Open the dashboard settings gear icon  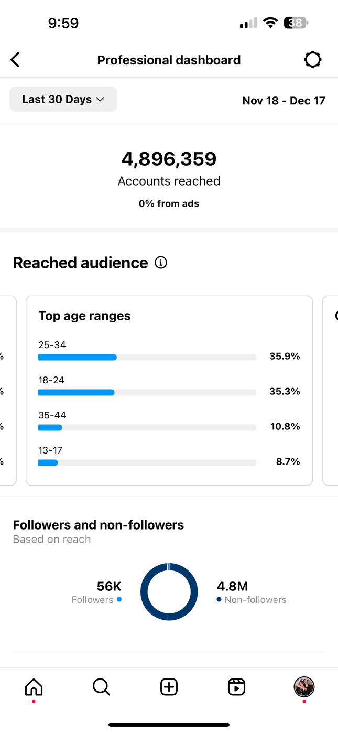tap(313, 60)
